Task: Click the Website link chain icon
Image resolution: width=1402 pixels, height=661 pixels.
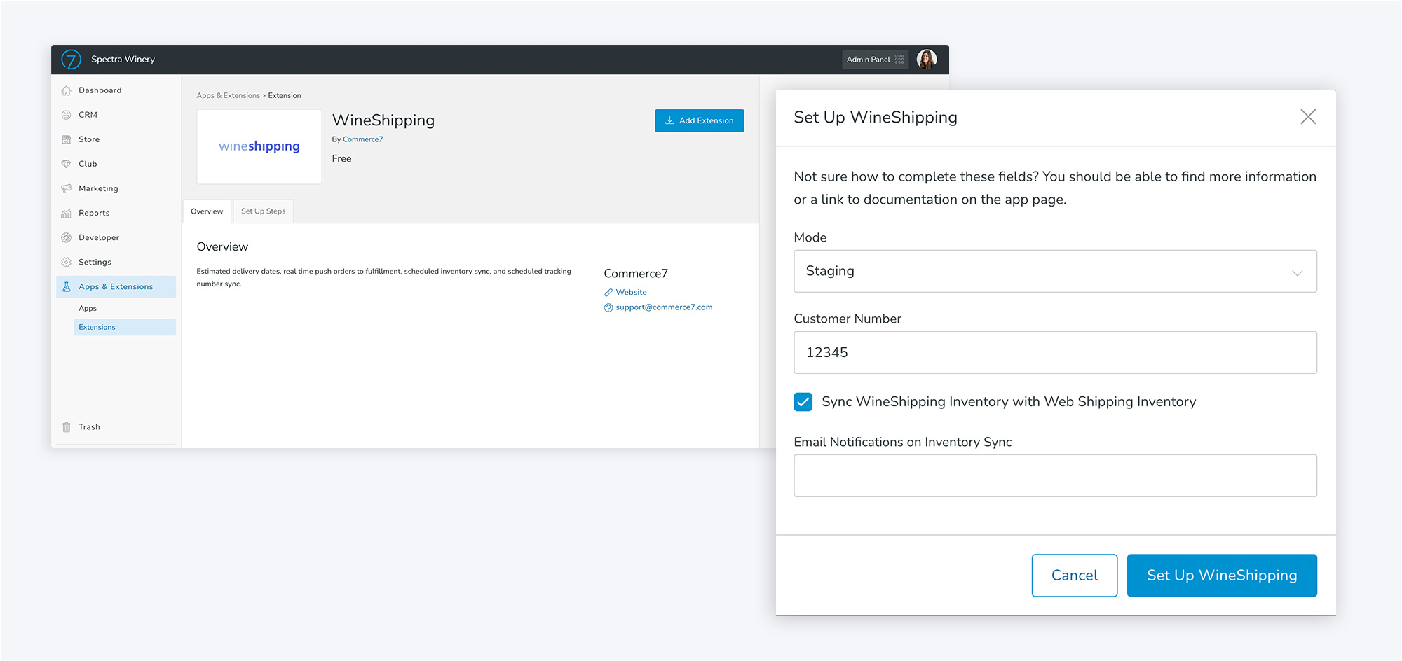Action: coord(608,293)
